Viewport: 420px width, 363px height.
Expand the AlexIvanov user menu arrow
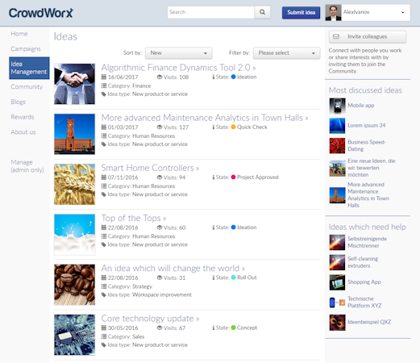pyautogui.click(x=402, y=12)
